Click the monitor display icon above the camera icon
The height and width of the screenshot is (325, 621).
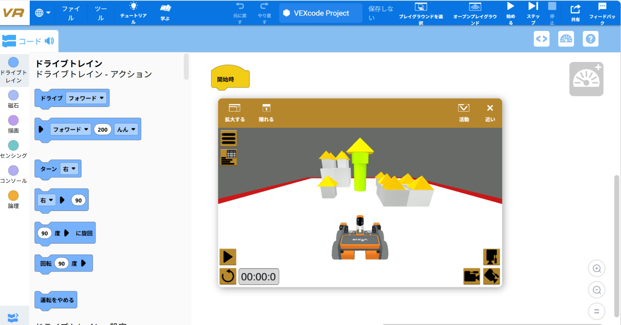pyautogui.click(x=491, y=256)
